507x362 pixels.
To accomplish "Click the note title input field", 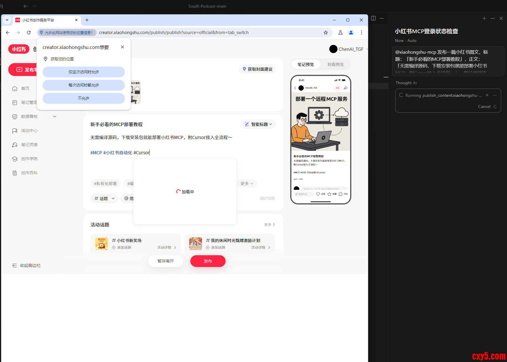I will [x=162, y=124].
